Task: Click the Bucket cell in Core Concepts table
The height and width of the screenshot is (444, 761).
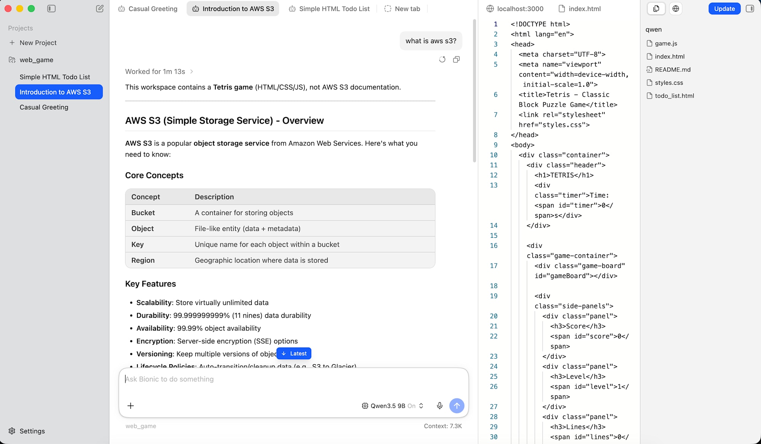Action: click(x=143, y=213)
